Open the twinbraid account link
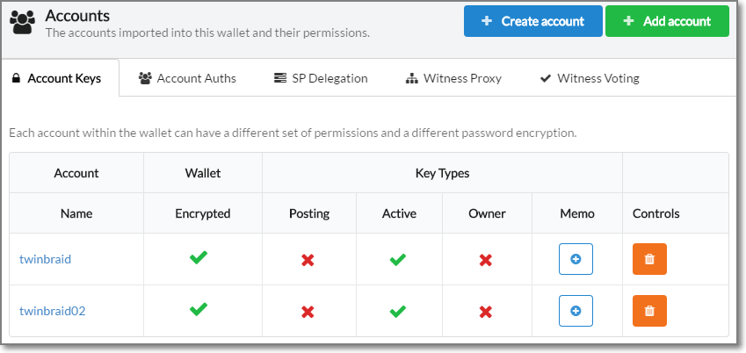Image resolution: width=746 pixels, height=353 pixels. click(45, 259)
